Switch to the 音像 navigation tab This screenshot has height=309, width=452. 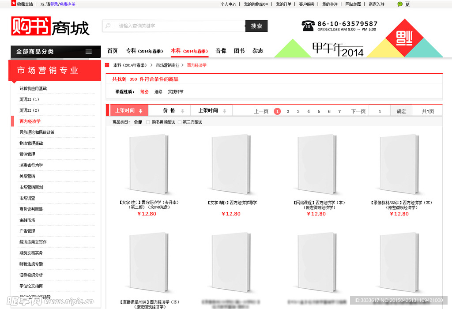click(x=221, y=51)
